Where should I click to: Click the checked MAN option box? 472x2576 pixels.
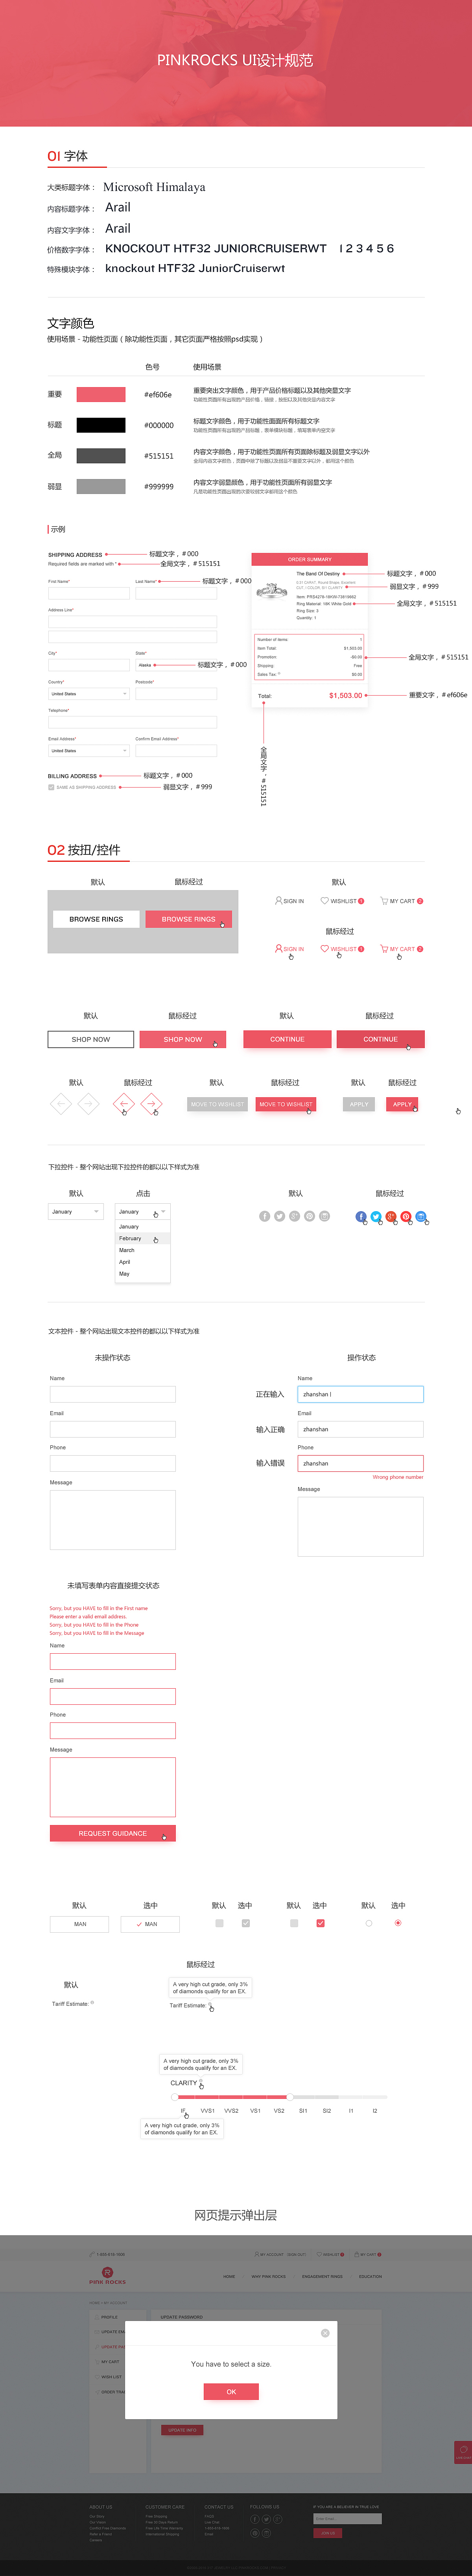(x=150, y=1924)
